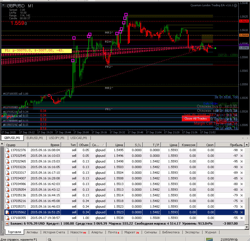Viewport: 250px width, 241px height.
Task: Switch to EURUSD,M1 chart tab
Action: (35, 138)
